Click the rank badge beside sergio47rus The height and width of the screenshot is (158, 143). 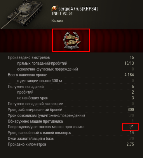(x=54, y=8)
